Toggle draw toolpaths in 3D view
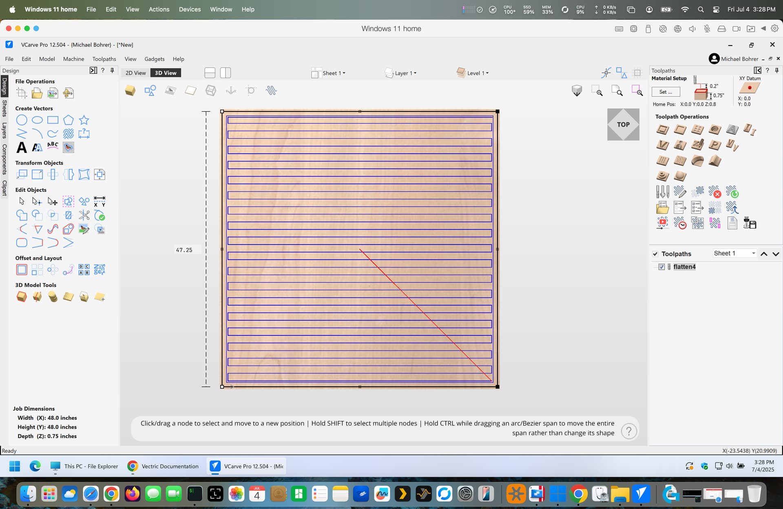 click(271, 90)
